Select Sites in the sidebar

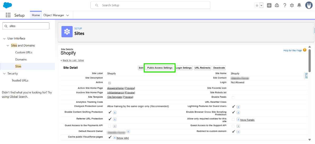click(x=18, y=66)
